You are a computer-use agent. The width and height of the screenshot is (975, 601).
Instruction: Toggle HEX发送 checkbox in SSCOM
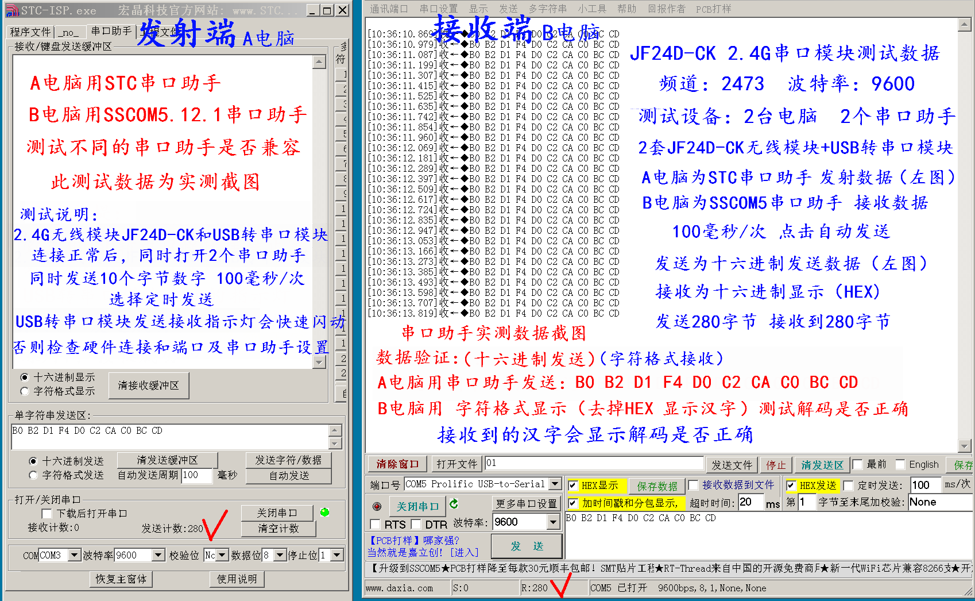[791, 486]
